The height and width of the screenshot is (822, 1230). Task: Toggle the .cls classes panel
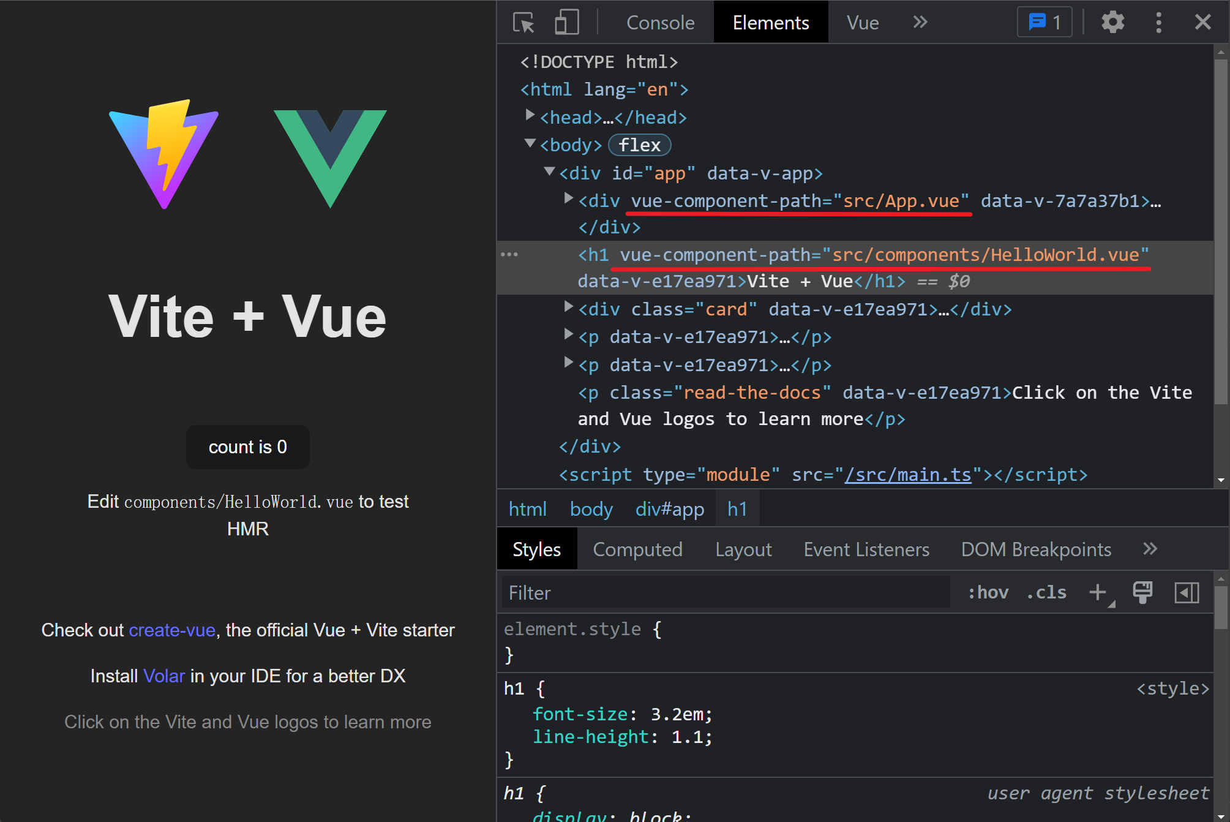pos(1046,592)
